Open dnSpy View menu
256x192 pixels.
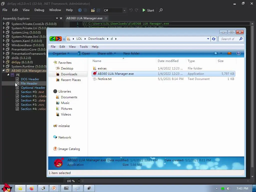pyautogui.click(x=26, y=10)
